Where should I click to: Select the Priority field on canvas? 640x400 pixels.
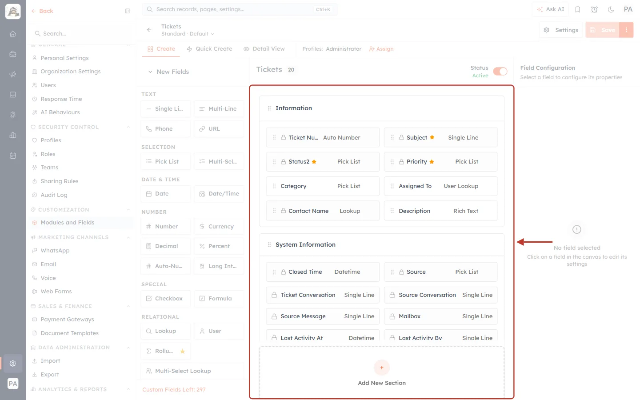pos(441,162)
